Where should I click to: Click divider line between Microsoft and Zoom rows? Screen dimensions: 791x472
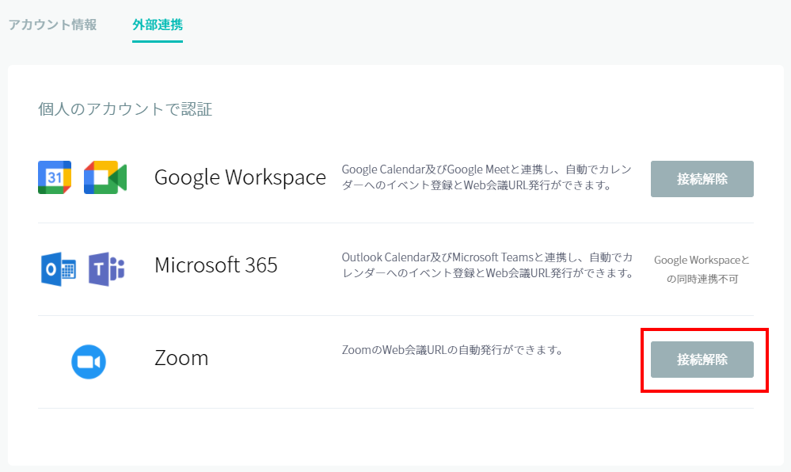coord(396,315)
